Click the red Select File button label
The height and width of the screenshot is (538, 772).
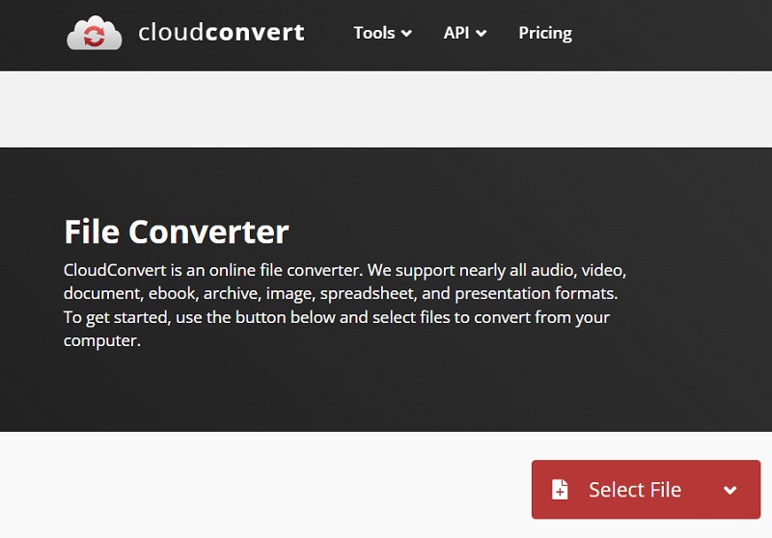[x=635, y=490]
